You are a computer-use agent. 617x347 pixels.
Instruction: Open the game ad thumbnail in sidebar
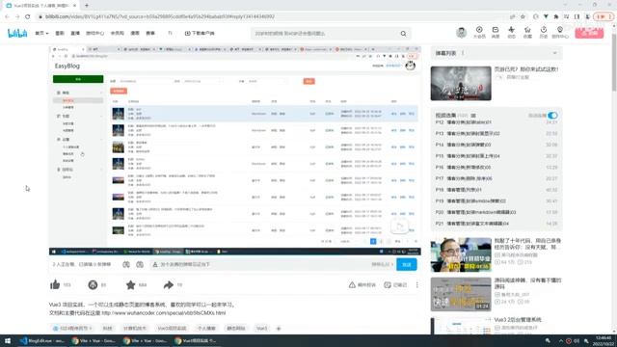[461, 84]
